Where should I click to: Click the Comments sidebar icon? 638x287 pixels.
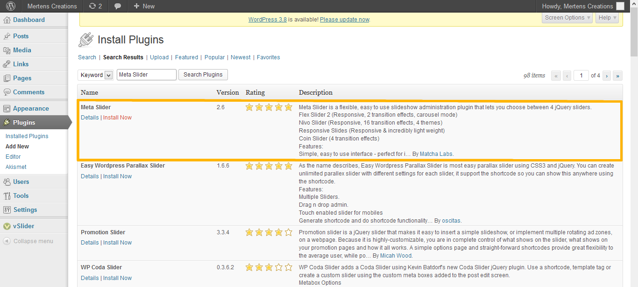coord(7,92)
